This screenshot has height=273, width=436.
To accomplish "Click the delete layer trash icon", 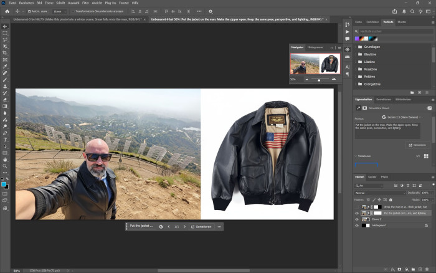I will pyautogui.click(x=428, y=269).
